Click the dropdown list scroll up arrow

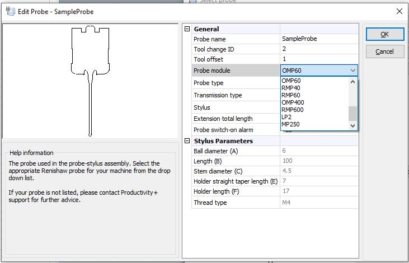(353, 82)
